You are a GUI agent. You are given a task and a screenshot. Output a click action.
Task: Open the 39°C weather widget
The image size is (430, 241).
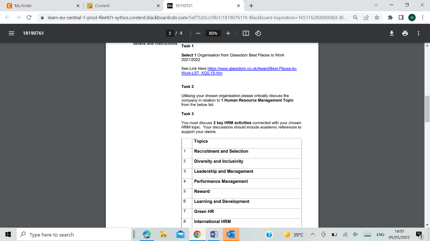[x=294, y=234]
